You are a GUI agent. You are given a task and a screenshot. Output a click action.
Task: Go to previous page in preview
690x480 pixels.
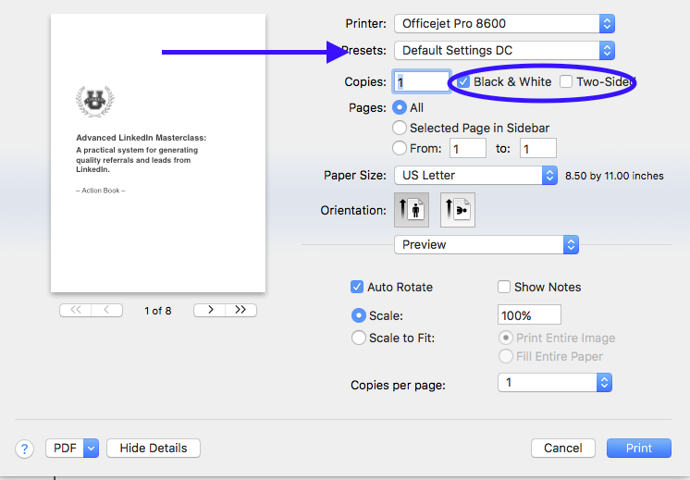click(107, 310)
